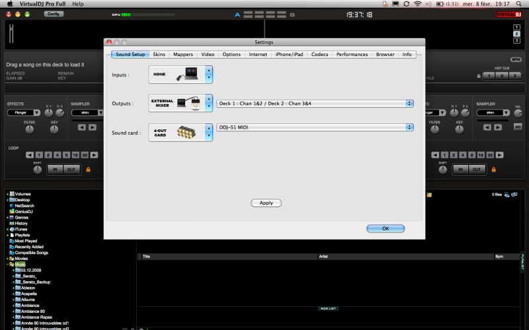This screenshot has width=529, height=330.
Task: Toggle the left deck loop IN button
Action: (x=56, y=170)
